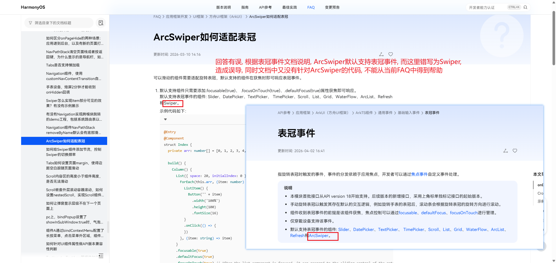Select highlighted ArcSwiper如何适配表冠 sidebar item
This screenshot has height=263, width=556.
[x=64, y=141]
